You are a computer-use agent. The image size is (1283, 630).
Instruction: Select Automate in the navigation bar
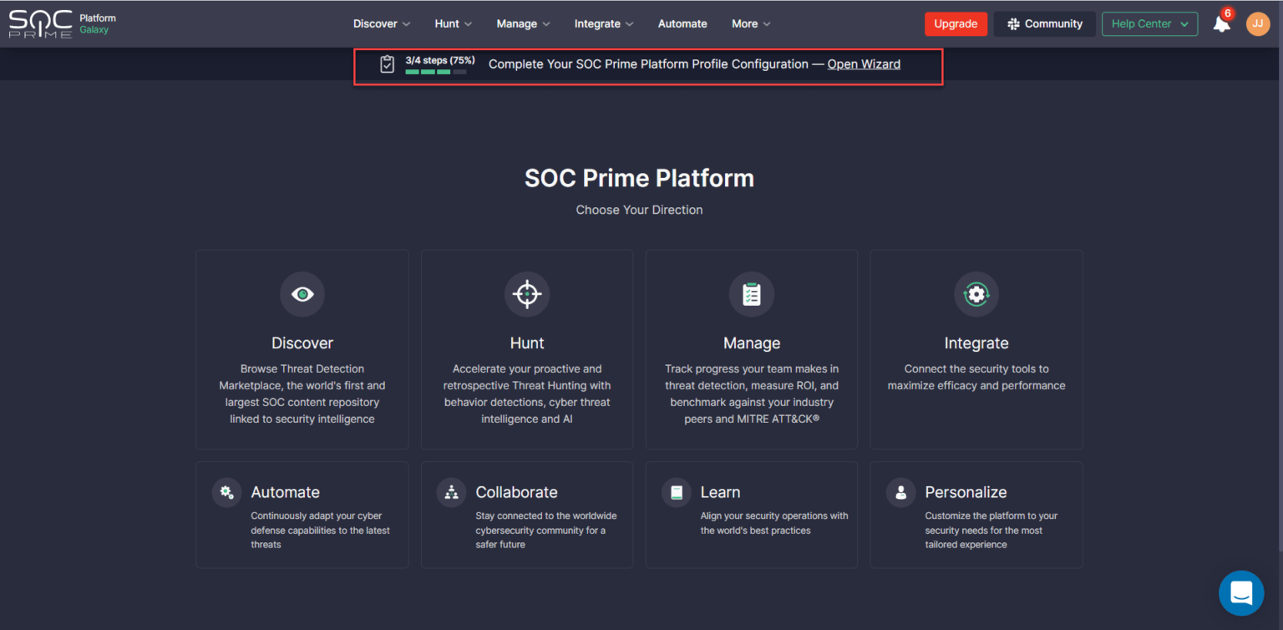coord(682,23)
